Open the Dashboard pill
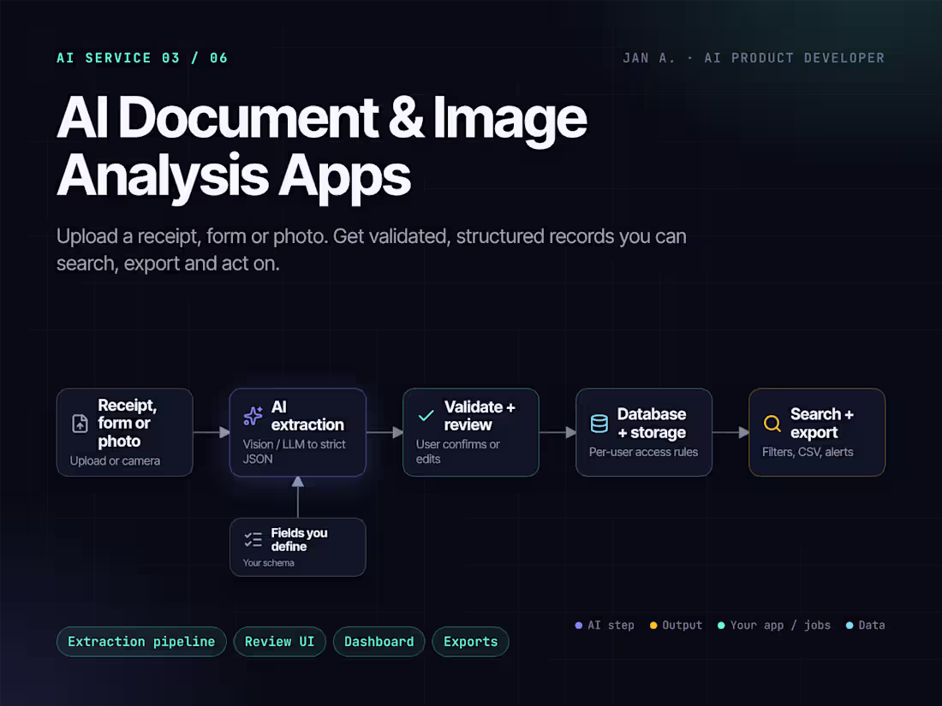Viewport: 942px width, 706px height. click(379, 642)
